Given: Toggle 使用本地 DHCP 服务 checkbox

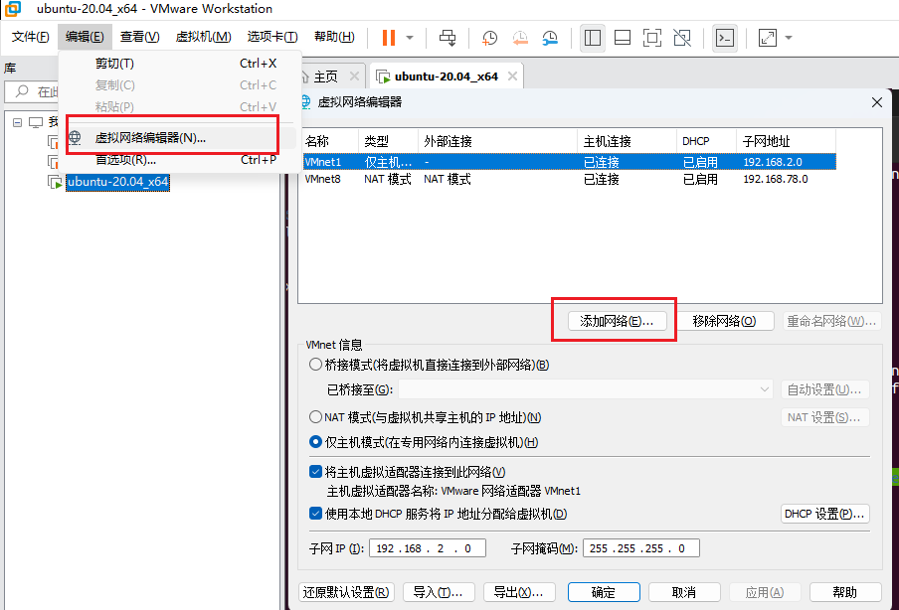Looking at the screenshot, I should click(315, 514).
